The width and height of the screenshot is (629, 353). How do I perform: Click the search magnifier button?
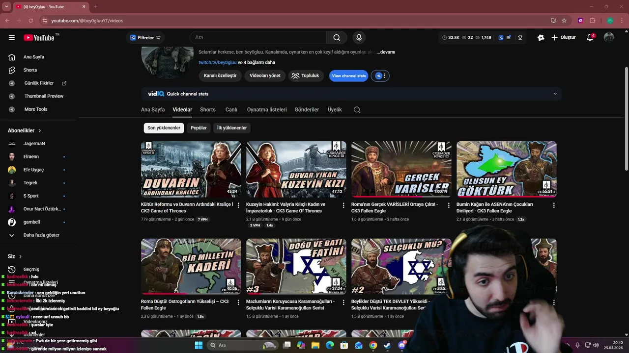[x=337, y=38]
